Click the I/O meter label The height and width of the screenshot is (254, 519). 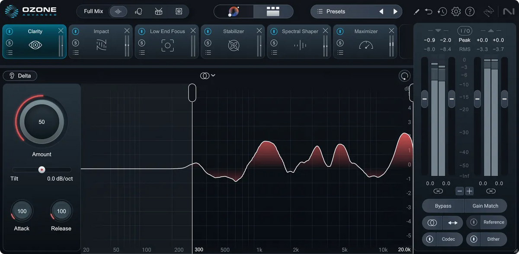(464, 30)
